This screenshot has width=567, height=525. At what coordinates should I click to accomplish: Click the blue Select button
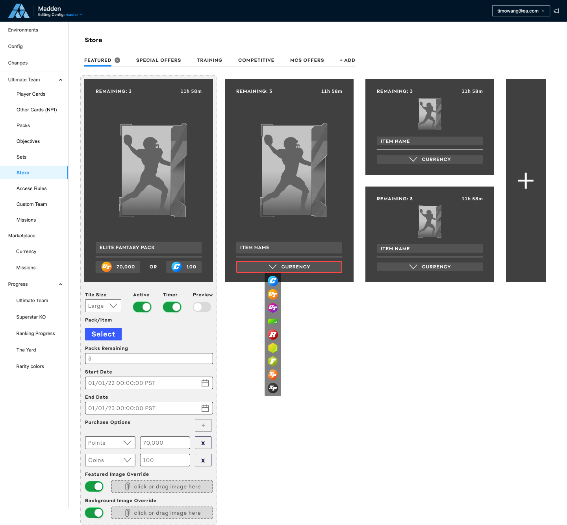coord(103,334)
